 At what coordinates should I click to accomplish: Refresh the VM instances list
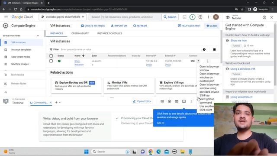140,26
